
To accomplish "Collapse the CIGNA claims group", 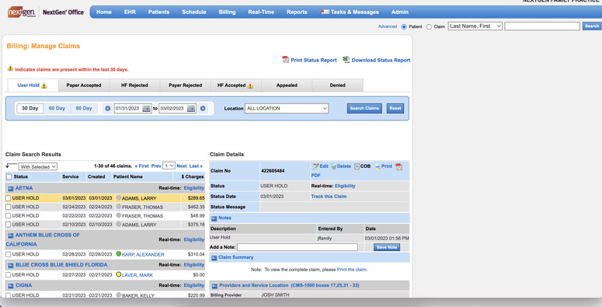I will click(10, 286).
